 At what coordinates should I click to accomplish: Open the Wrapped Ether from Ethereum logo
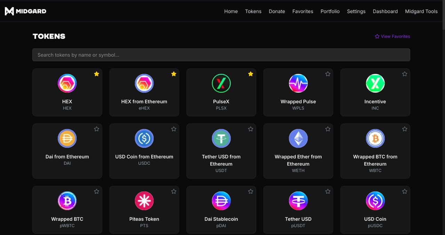[x=298, y=138]
